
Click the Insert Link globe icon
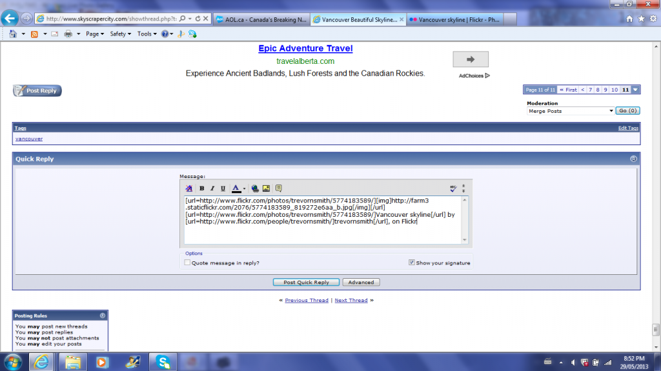[x=255, y=188]
